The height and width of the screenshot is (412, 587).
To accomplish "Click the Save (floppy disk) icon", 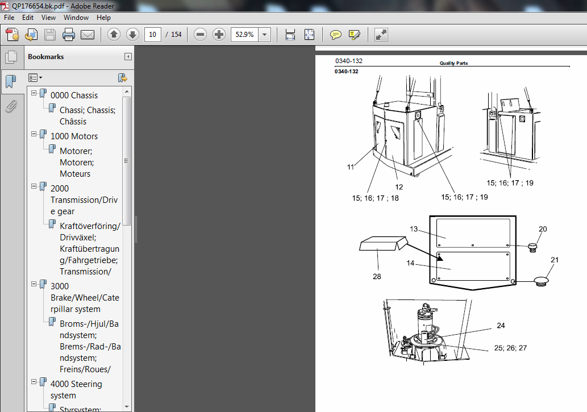I will (50, 35).
